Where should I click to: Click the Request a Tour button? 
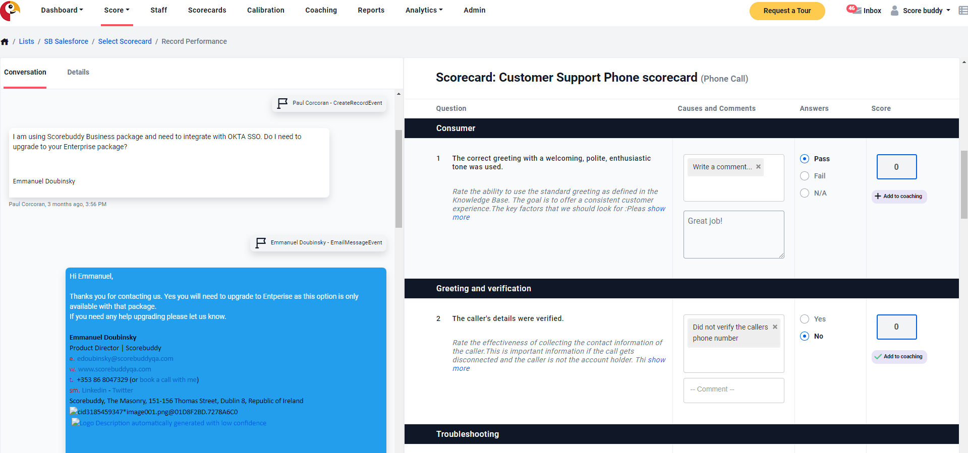[787, 11]
